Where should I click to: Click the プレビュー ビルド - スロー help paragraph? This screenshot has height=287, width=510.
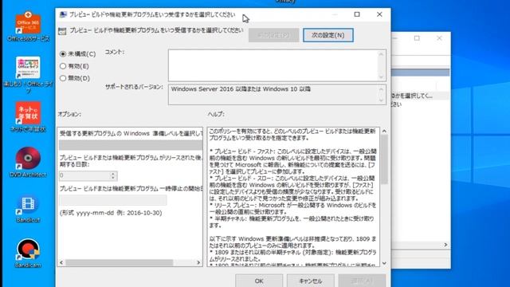click(292, 188)
